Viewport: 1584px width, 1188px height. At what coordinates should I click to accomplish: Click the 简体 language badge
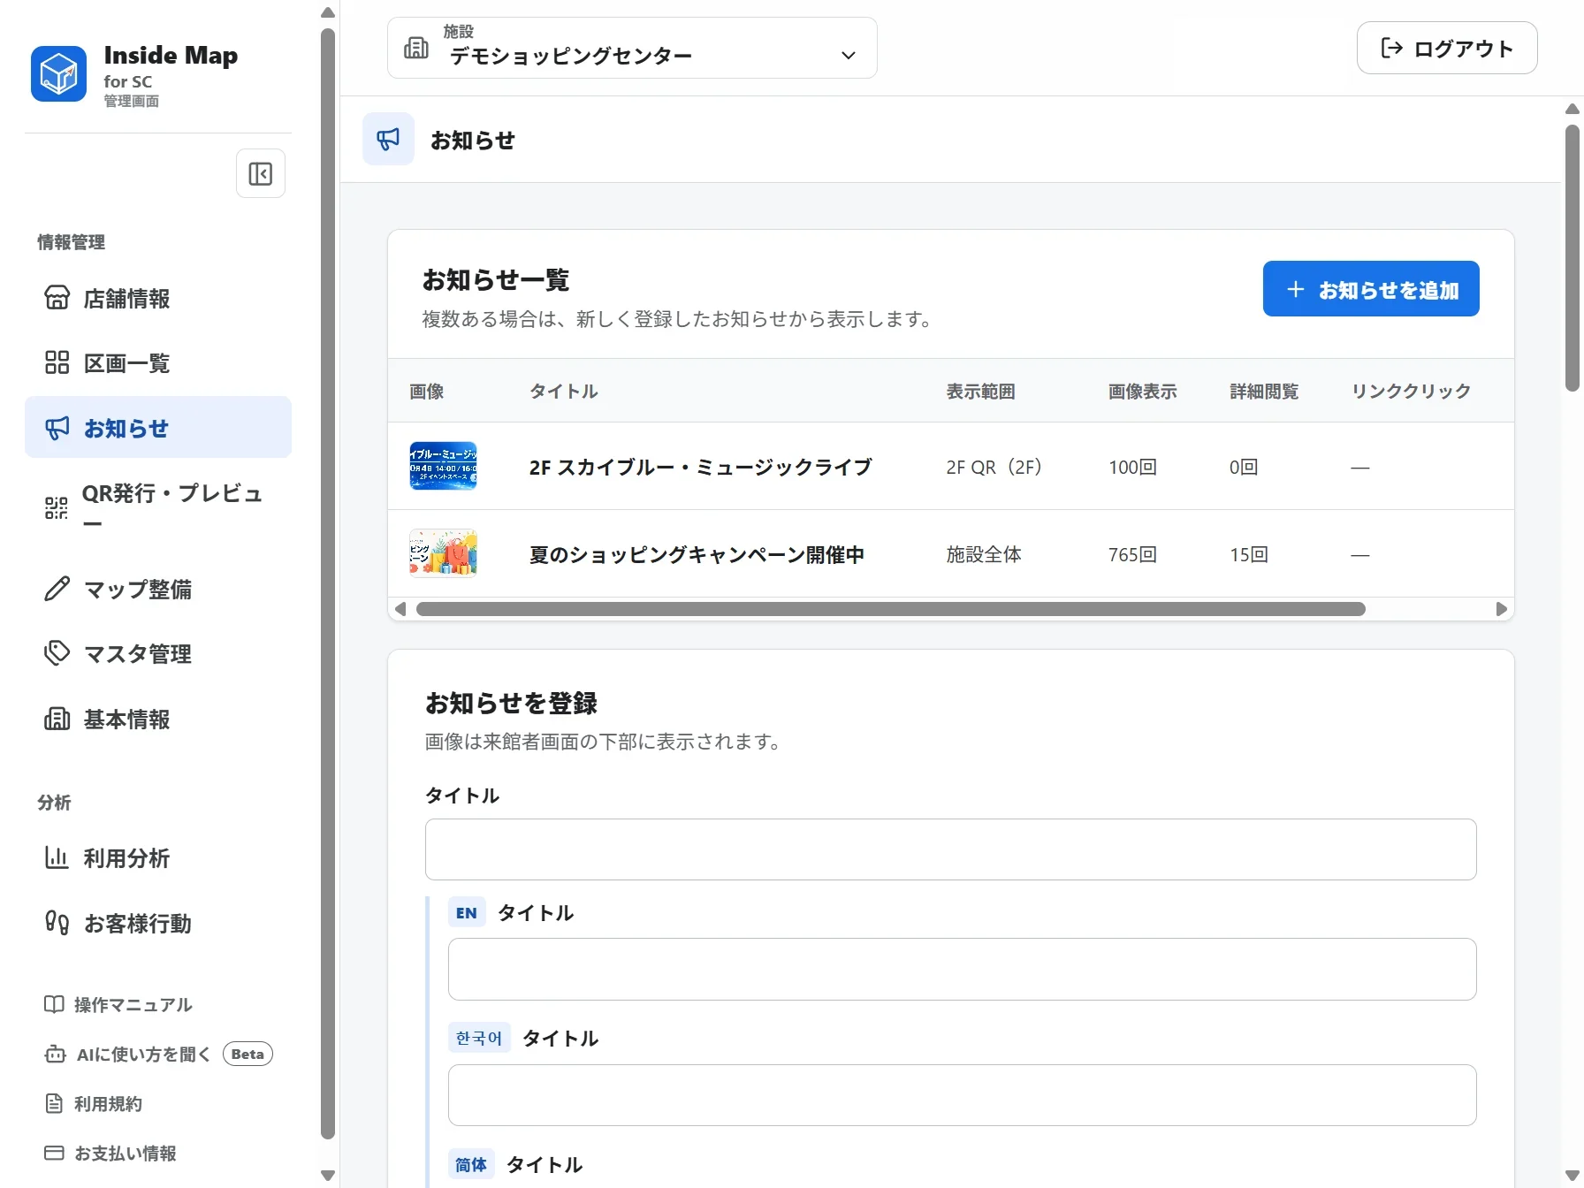(471, 1165)
